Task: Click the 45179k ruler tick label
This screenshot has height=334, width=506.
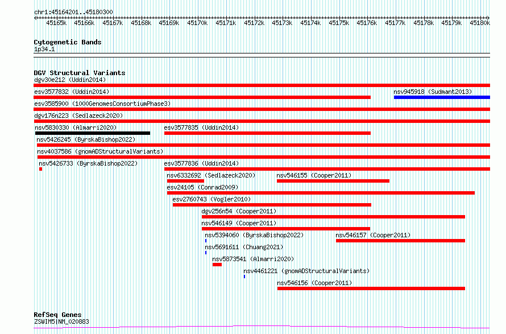Action: pos(451,23)
